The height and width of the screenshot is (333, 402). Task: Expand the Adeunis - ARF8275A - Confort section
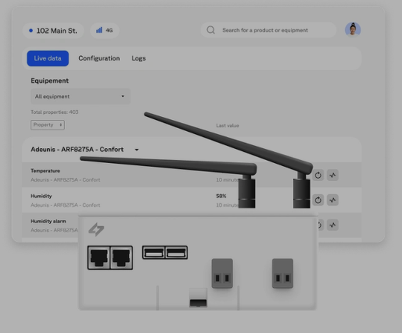(x=136, y=150)
